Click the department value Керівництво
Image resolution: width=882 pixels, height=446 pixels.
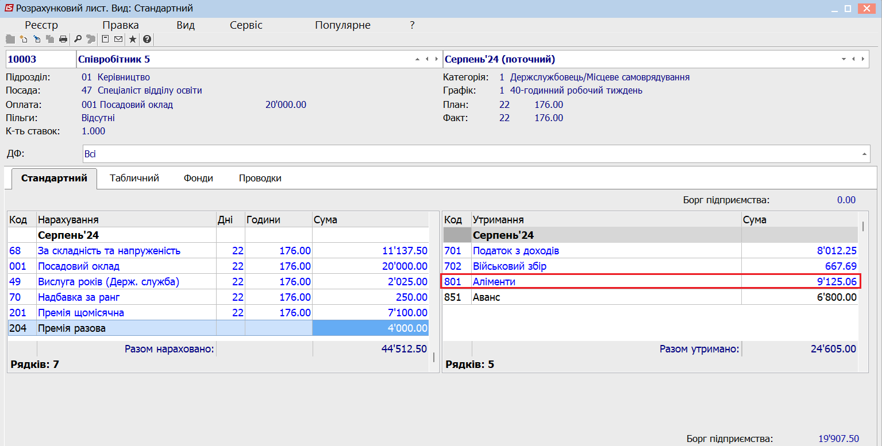[124, 77]
